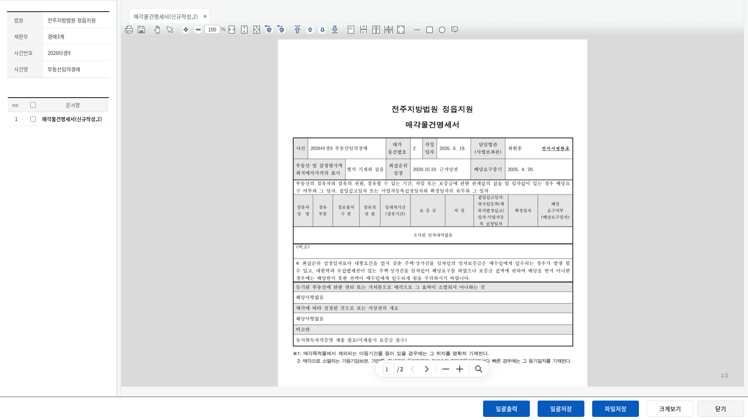The width and height of the screenshot is (748, 420).
Task: Click the 문서명 column header
Action: coord(73,105)
